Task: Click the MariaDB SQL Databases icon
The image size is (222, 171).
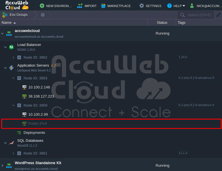Action: pos(11,143)
